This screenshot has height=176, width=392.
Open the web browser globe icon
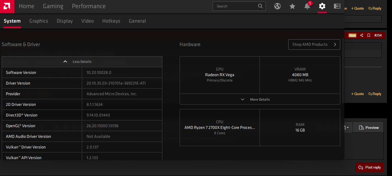tap(277, 6)
